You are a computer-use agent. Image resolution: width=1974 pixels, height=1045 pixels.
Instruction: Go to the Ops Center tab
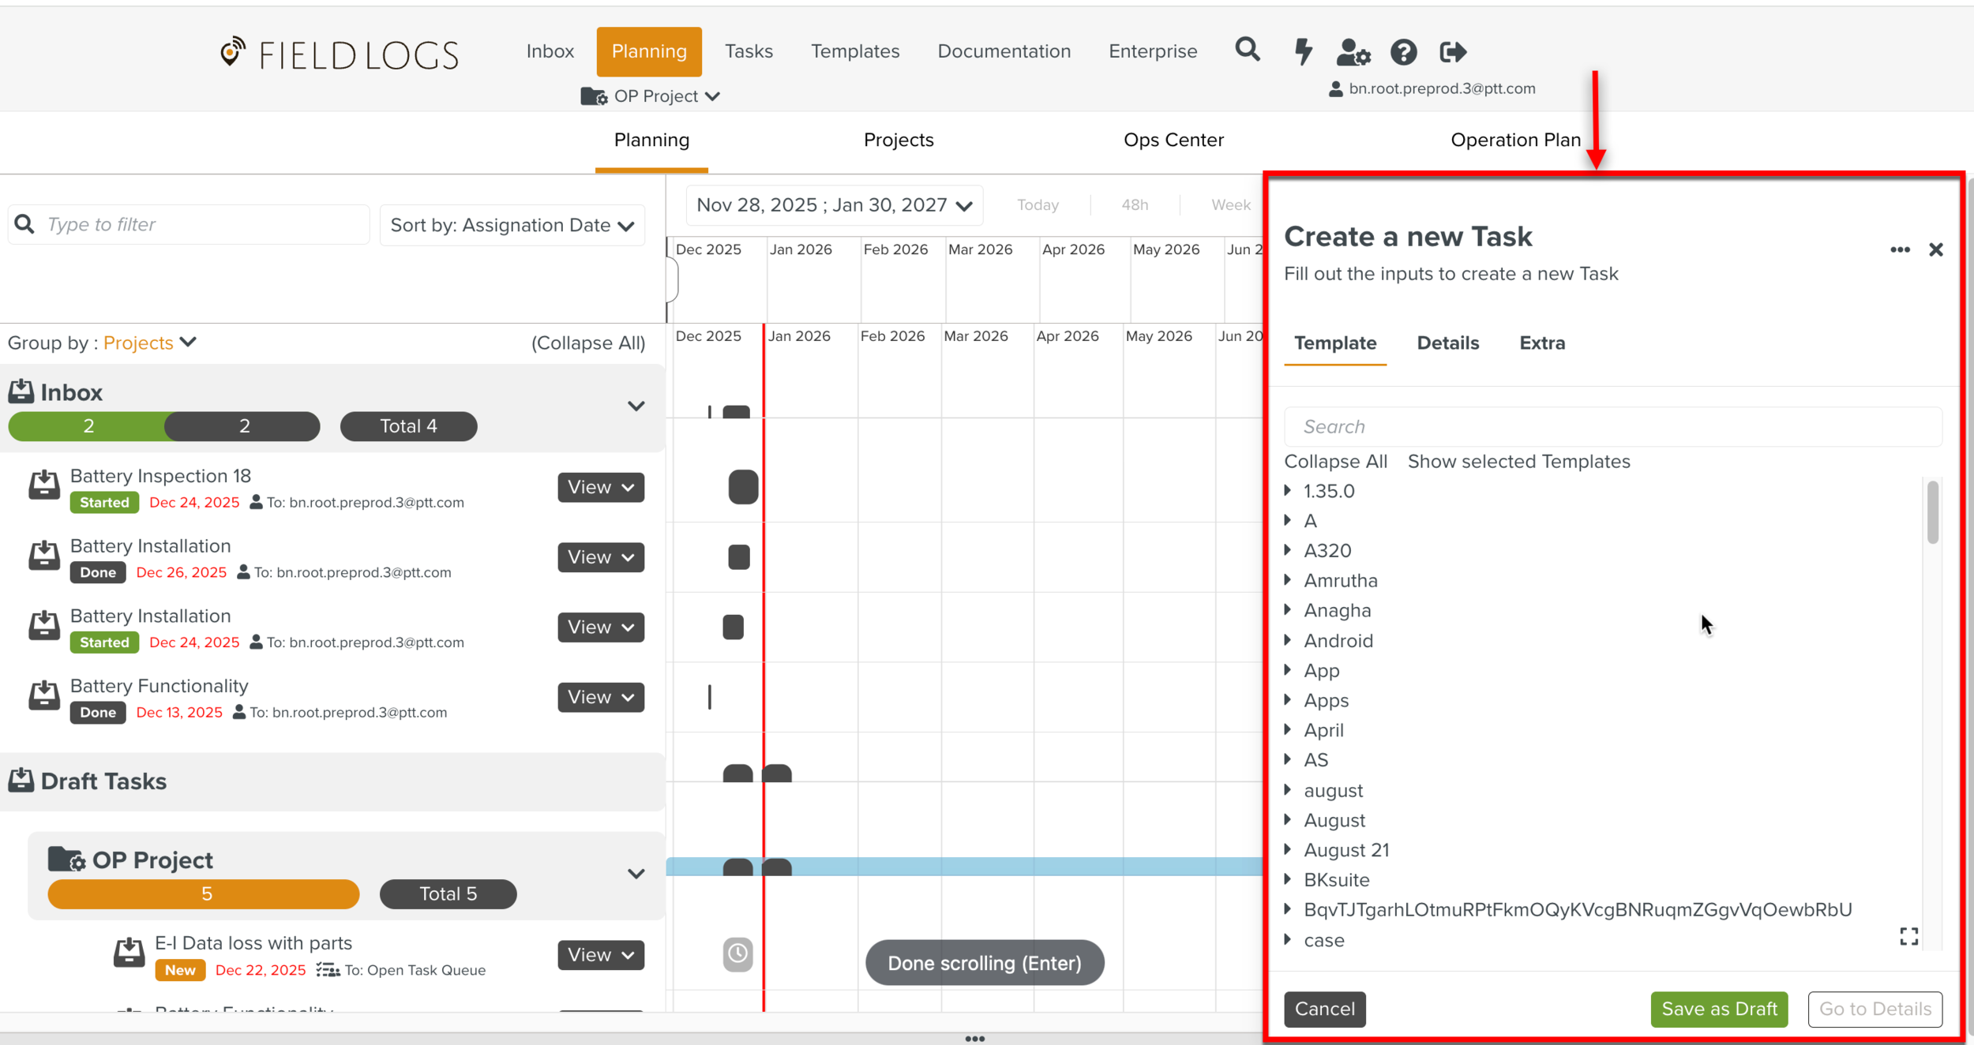[x=1173, y=140]
